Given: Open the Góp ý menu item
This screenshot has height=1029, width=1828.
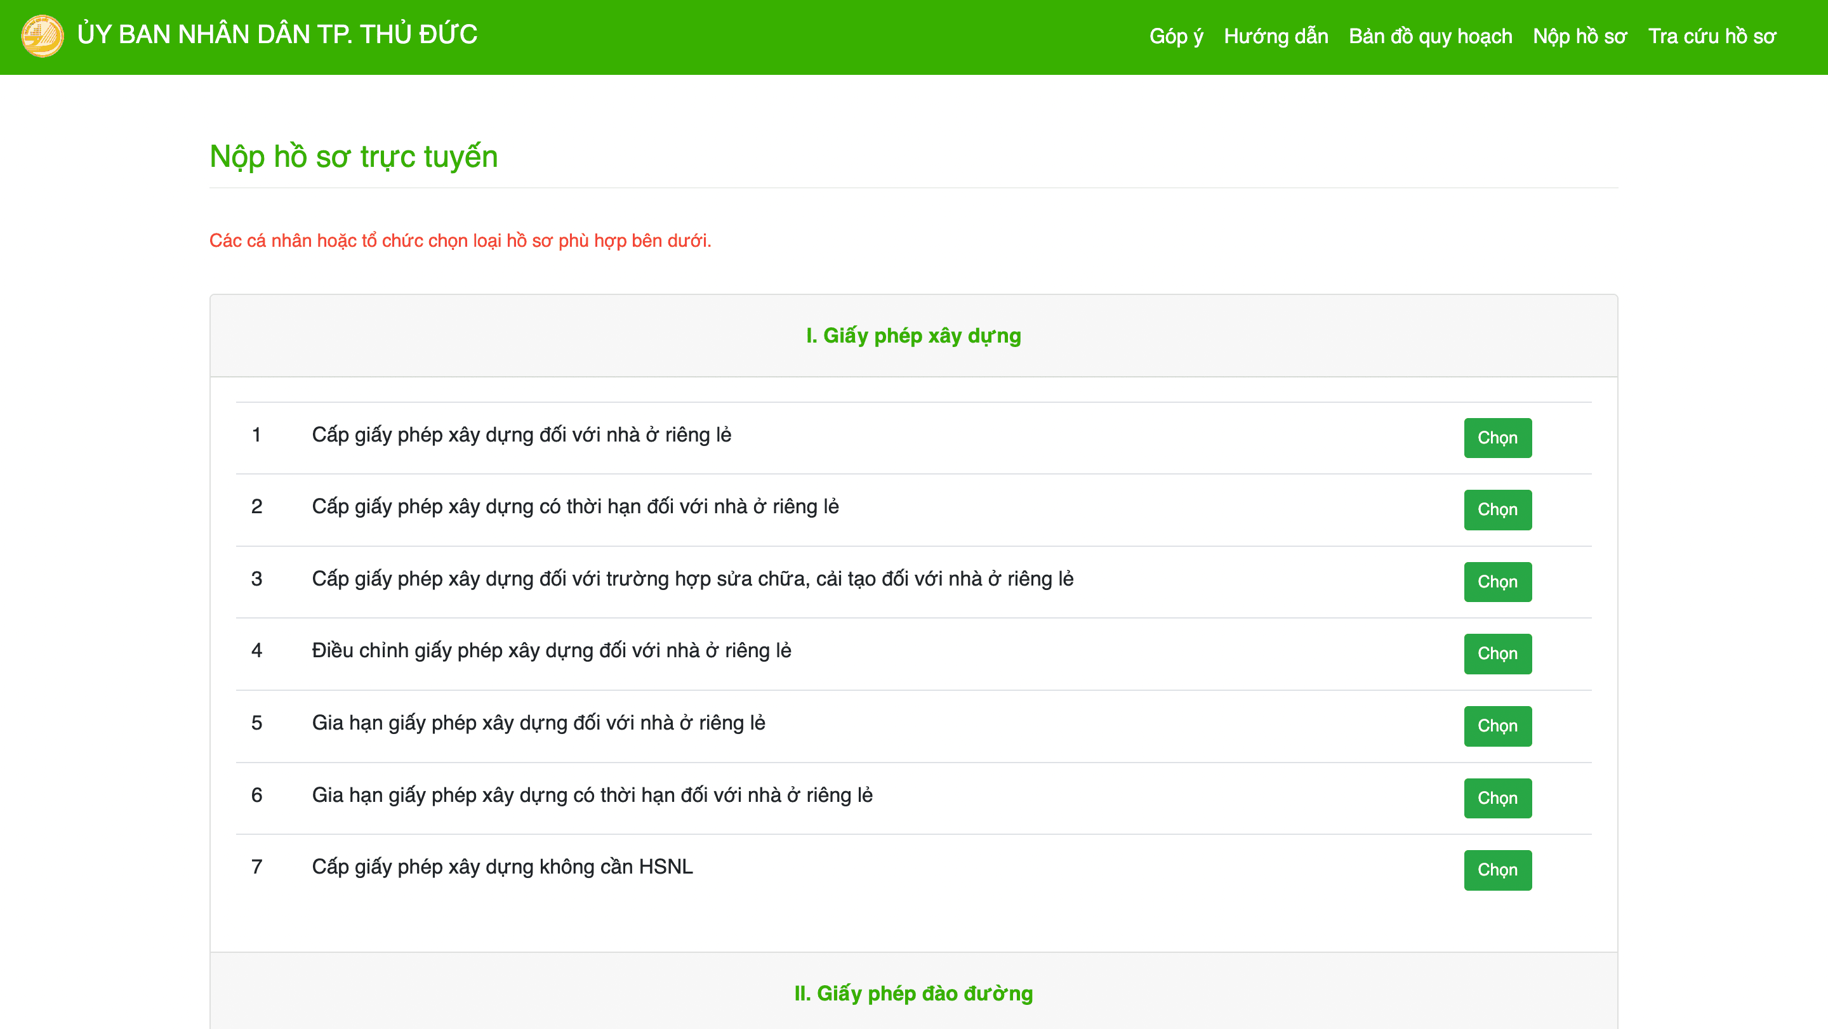Looking at the screenshot, I should point(1176,36).
